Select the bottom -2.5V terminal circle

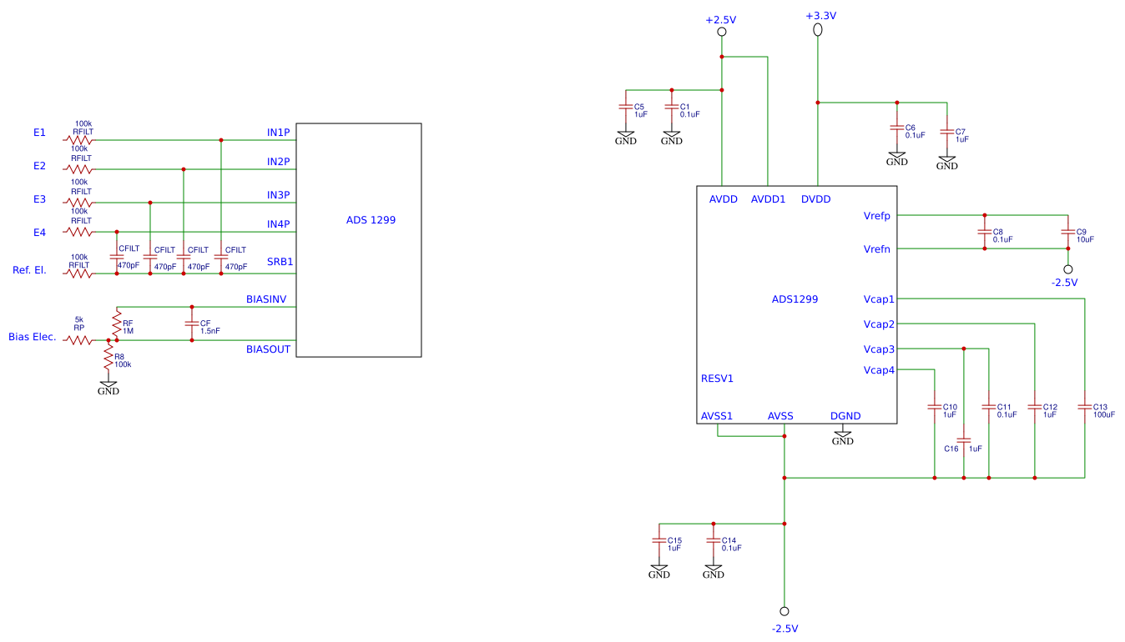pos(784,611)
